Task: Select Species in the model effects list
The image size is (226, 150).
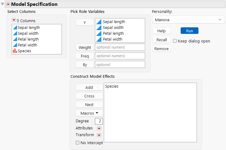Action: (112, 86)
